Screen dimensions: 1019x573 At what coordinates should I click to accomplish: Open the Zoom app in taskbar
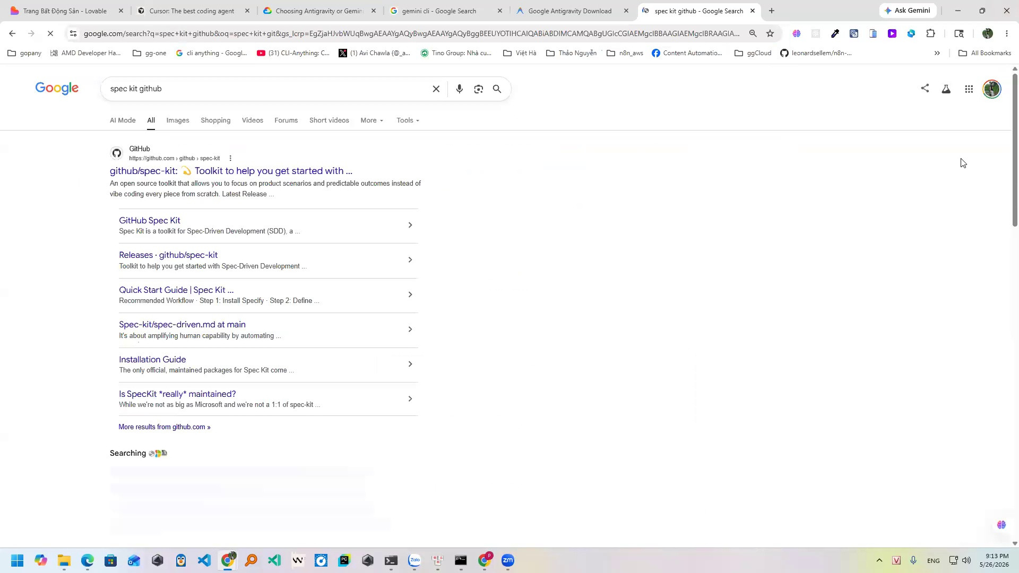pyautogui.click(x=508, y=560)
